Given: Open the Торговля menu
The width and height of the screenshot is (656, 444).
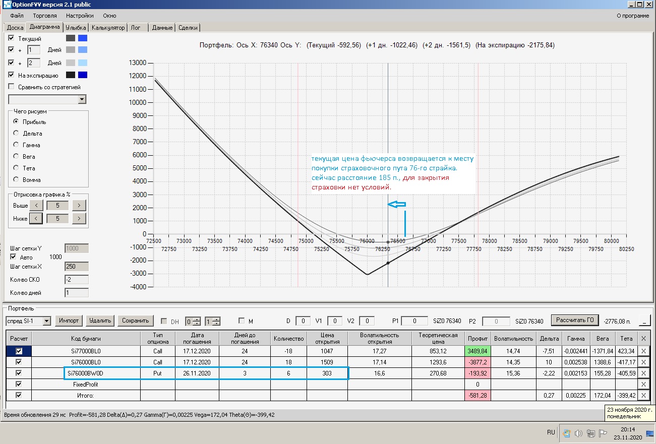Looking at the screenshot, I should [45, 16].
